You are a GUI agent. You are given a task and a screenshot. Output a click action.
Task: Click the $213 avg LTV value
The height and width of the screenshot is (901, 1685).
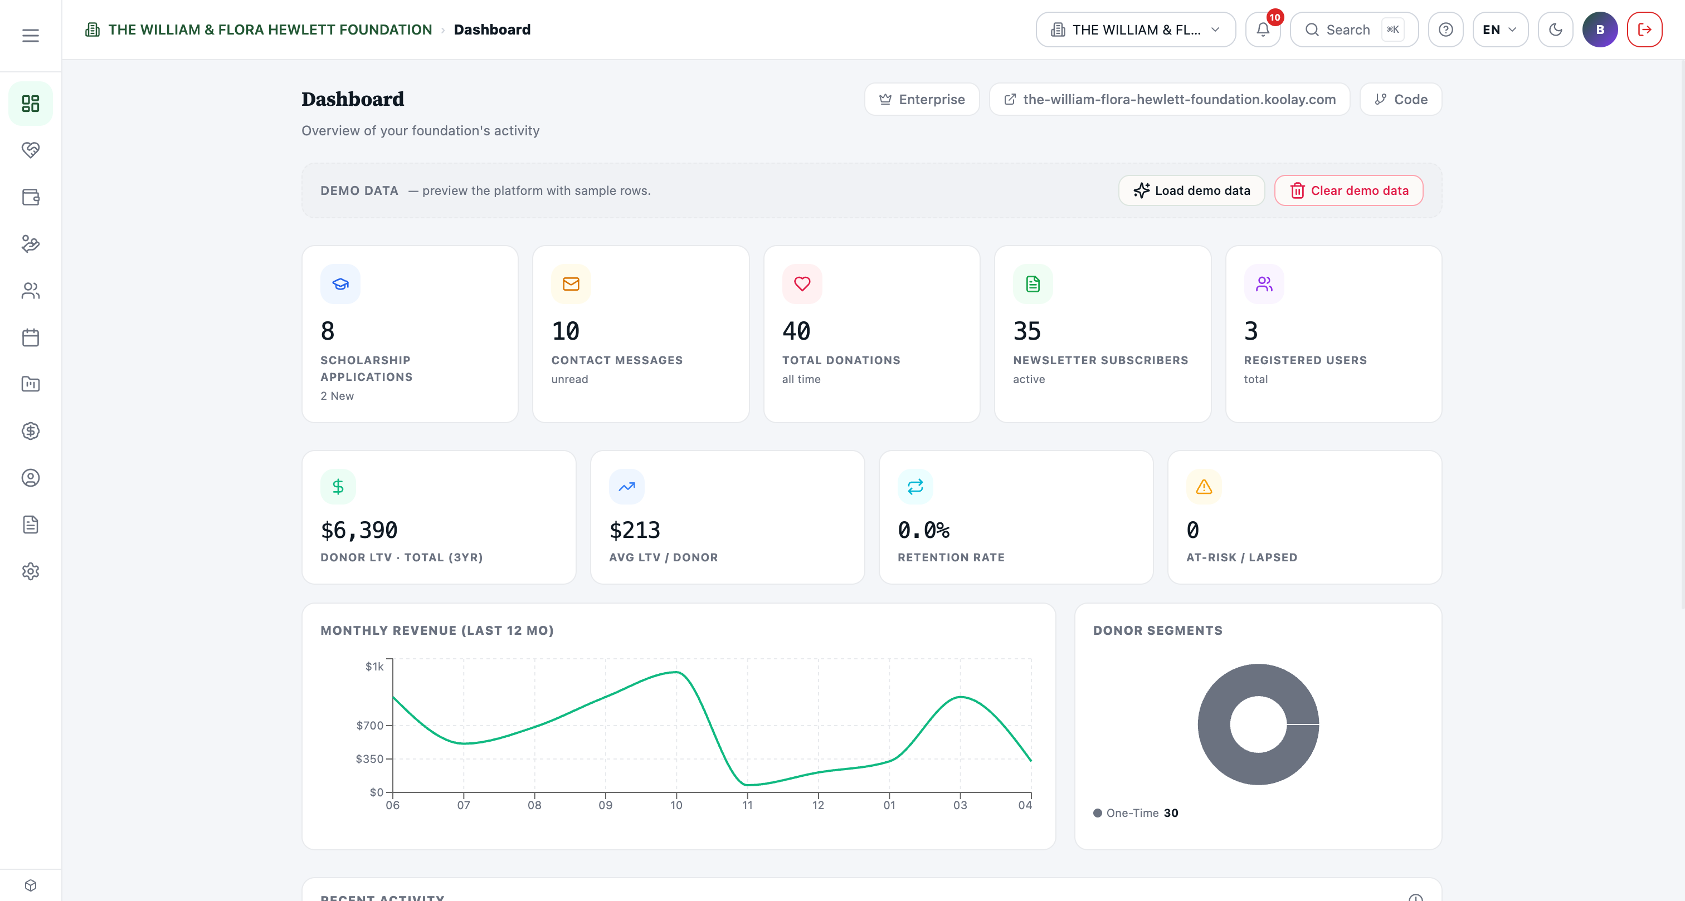click(635, 530)
